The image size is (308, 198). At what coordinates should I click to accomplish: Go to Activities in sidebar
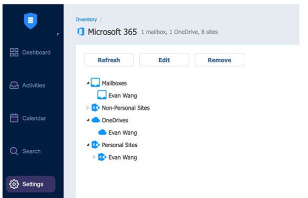coord(31,85)
